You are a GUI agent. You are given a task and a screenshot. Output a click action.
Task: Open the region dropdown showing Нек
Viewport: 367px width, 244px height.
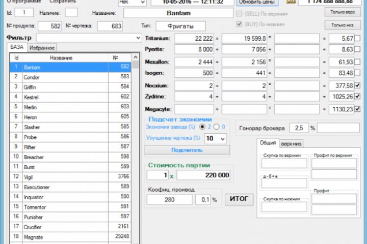click(132, 3)
